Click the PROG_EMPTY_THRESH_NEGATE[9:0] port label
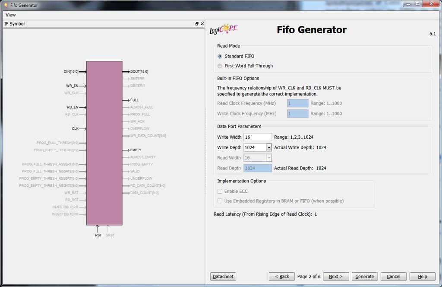 click(x=49, y=186)
